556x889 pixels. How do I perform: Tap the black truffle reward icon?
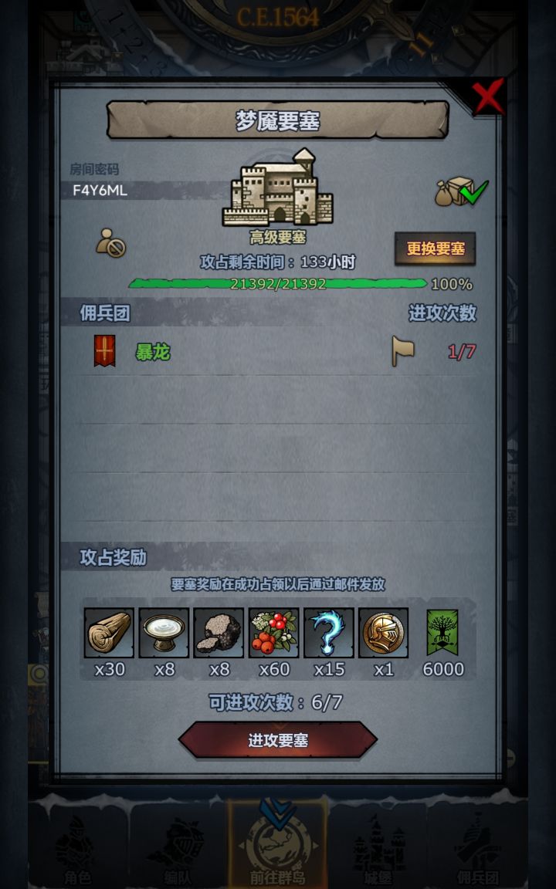pyautogui.click(x=219, y=633)
